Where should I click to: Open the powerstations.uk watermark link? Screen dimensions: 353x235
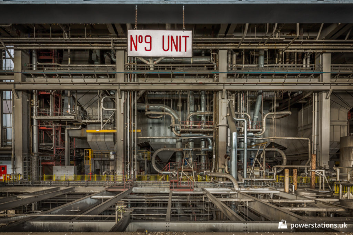pyautogui.click(x=318, y=226)
